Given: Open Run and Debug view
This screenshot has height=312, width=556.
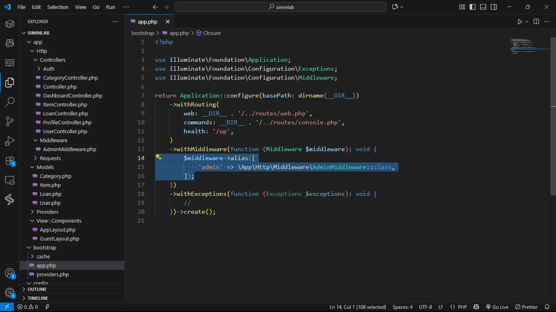Looking at the screenshot, I should (x=10, y=141).
